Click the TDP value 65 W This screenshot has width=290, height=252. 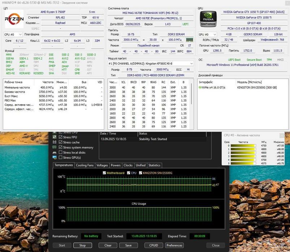coord(96,18)
